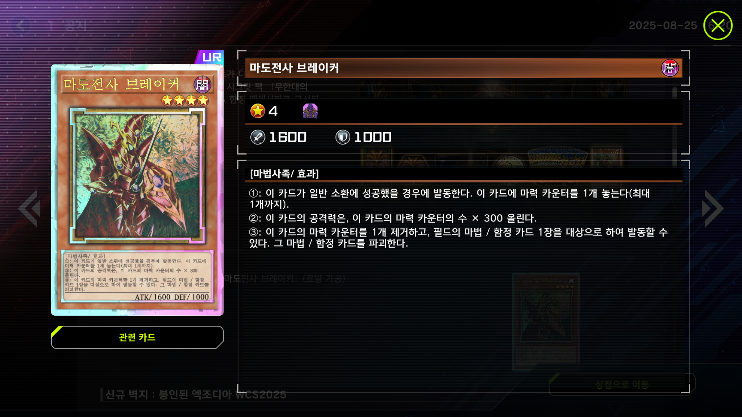Click the info panel scrollbar
742x417 pixels.
click(675, 127)
